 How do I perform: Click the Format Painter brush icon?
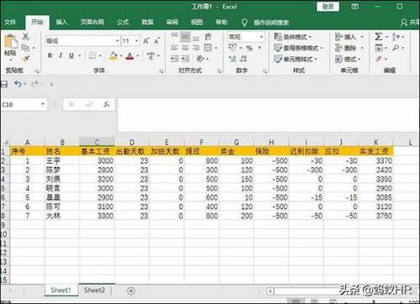[x=26, y=59]
